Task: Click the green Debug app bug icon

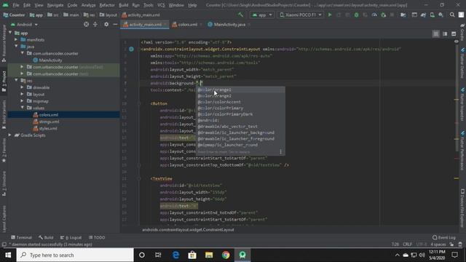Action: 356,15
